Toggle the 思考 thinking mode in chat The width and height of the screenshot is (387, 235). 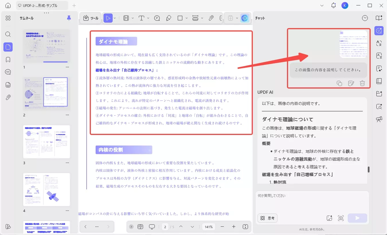click(267, 218)
